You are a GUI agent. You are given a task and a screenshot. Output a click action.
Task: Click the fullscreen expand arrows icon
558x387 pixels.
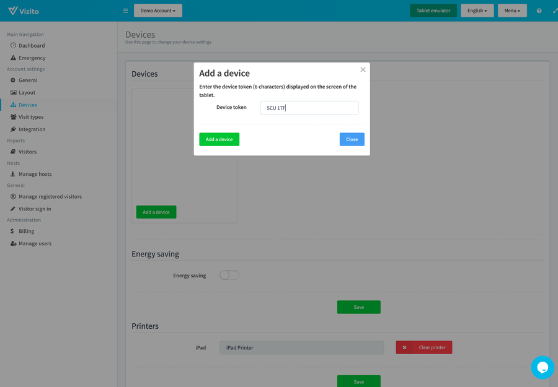pos(555,11)
